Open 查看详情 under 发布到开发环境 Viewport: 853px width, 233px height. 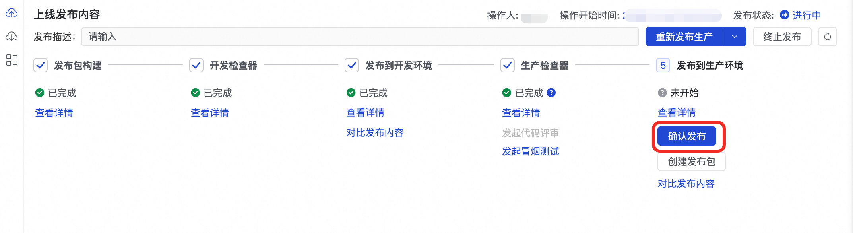pos(365,113)
